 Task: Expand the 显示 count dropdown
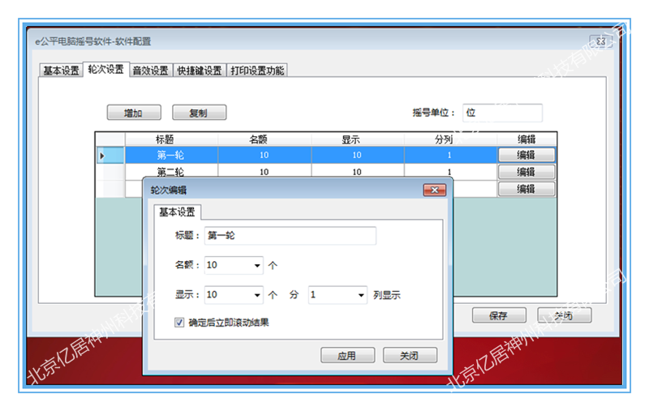pos(258,296)
